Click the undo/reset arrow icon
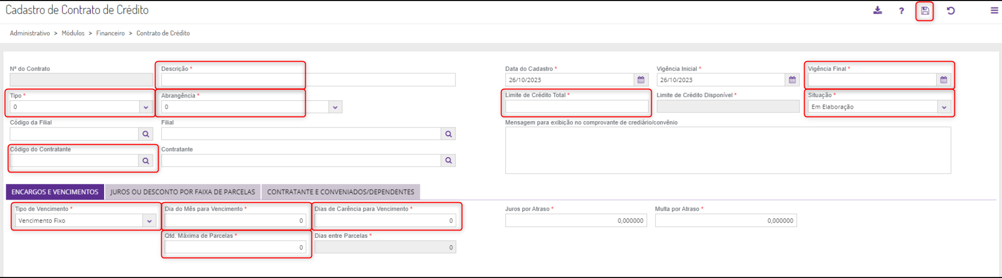1002x278 pixels. pos(951,11)
